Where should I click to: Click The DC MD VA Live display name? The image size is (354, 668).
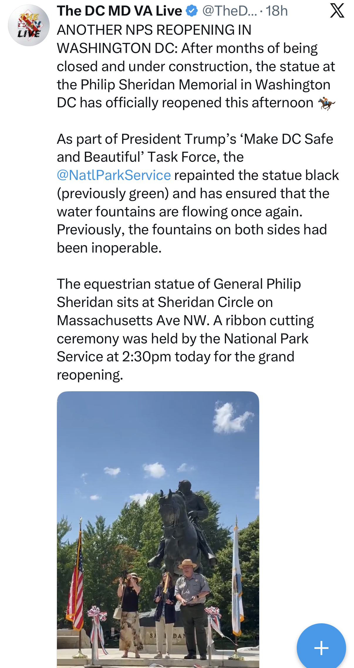[119, 11]
